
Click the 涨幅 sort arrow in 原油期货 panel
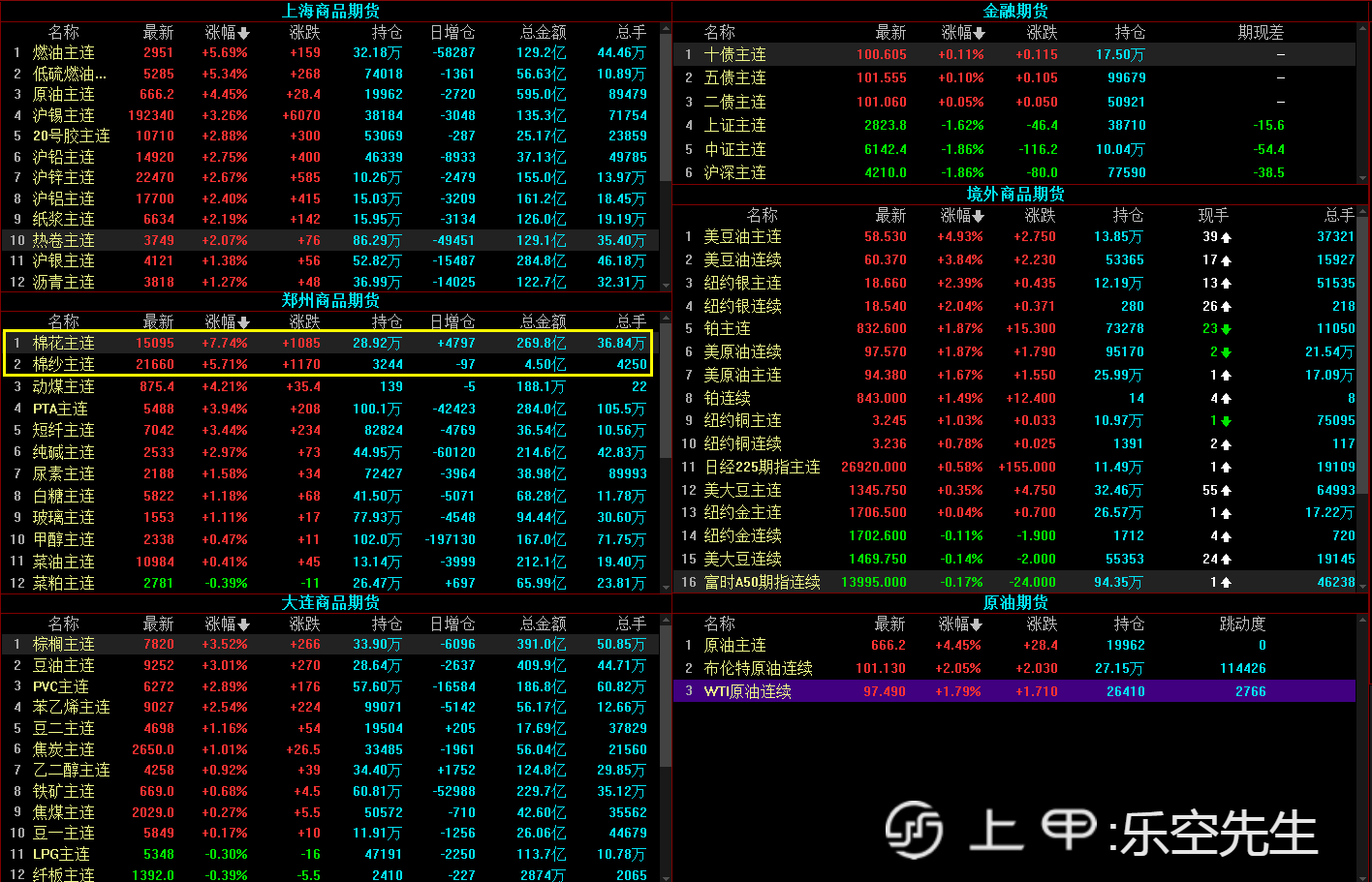(x=977, y=625)
